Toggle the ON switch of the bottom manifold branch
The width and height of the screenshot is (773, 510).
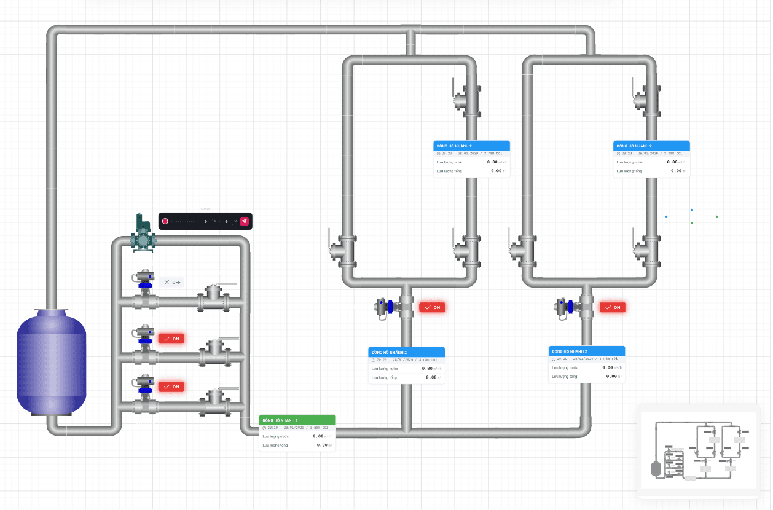click(x=171, y=386)
